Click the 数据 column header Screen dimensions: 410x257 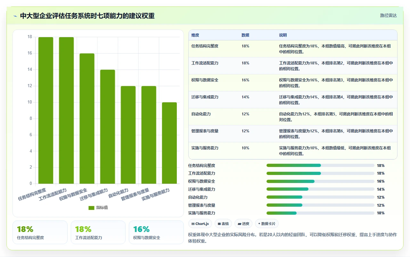[245, 35]
